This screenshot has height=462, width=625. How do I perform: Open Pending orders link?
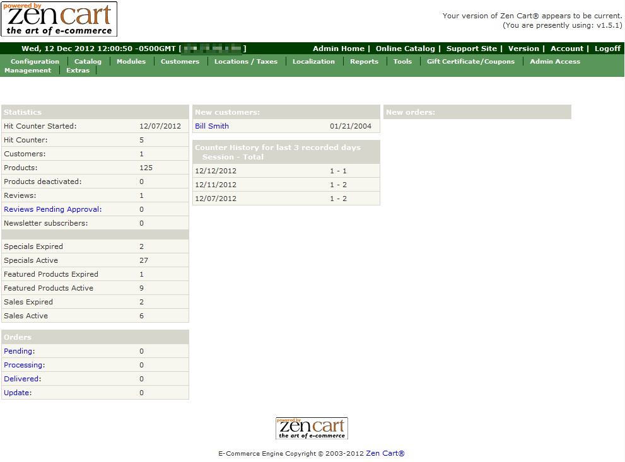tap(19, 351)
